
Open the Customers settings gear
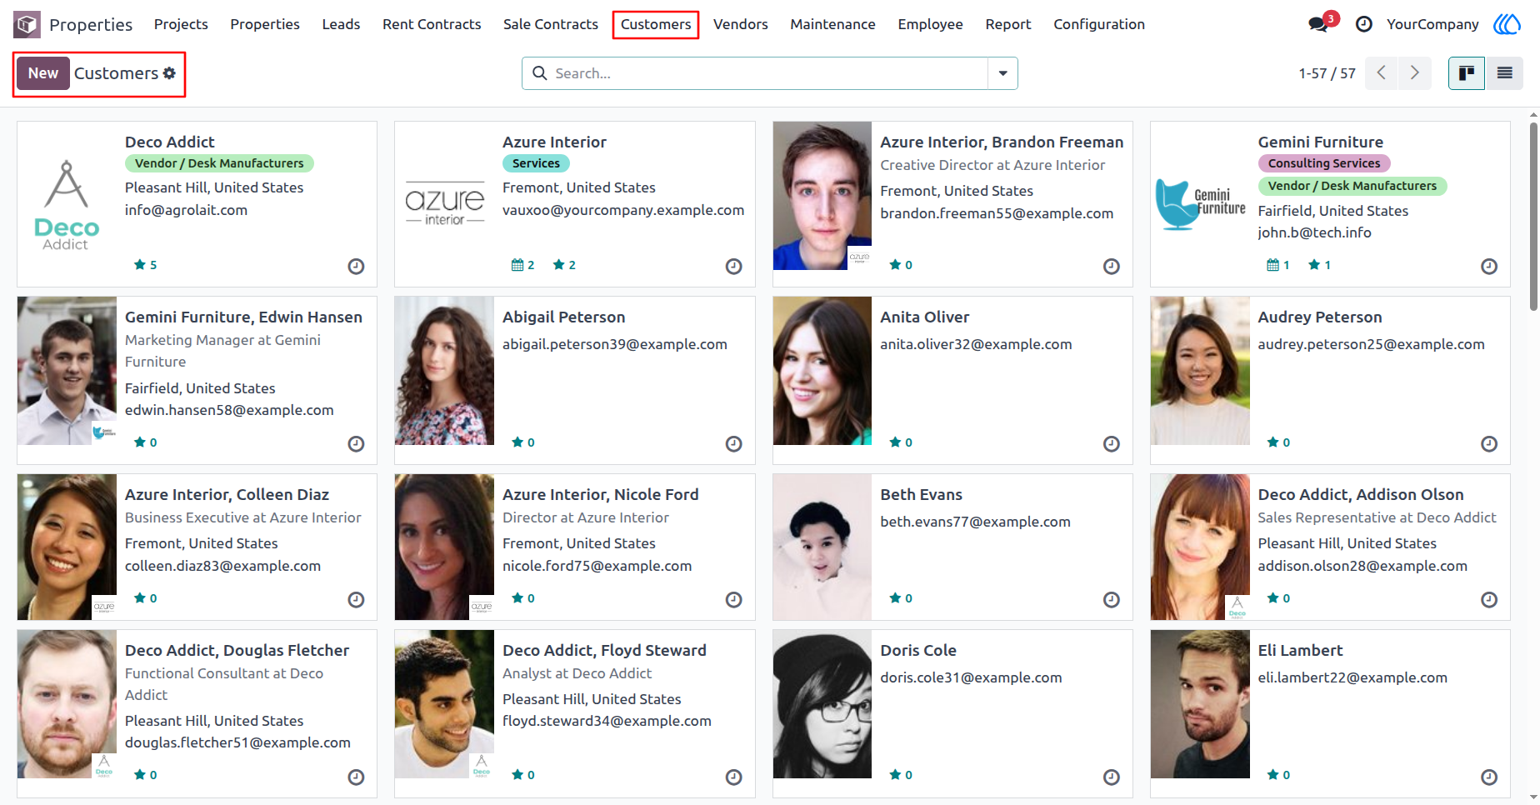pos(169,73)
